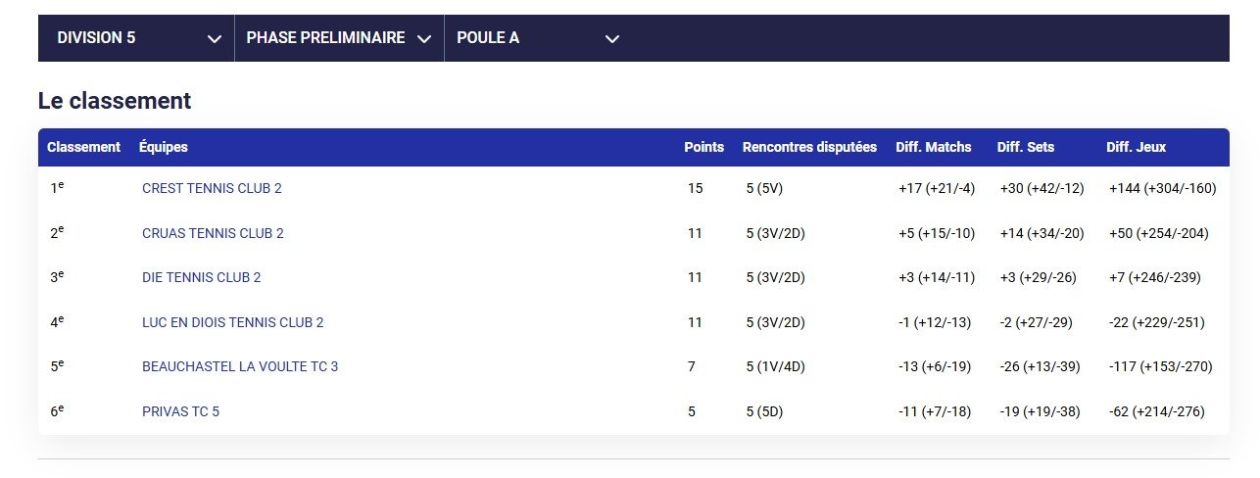Open the POULE A dropdown
Image resolution: width=1260 pixels, height=478 pixels.
pyautogui.click(x=538, y=38)
